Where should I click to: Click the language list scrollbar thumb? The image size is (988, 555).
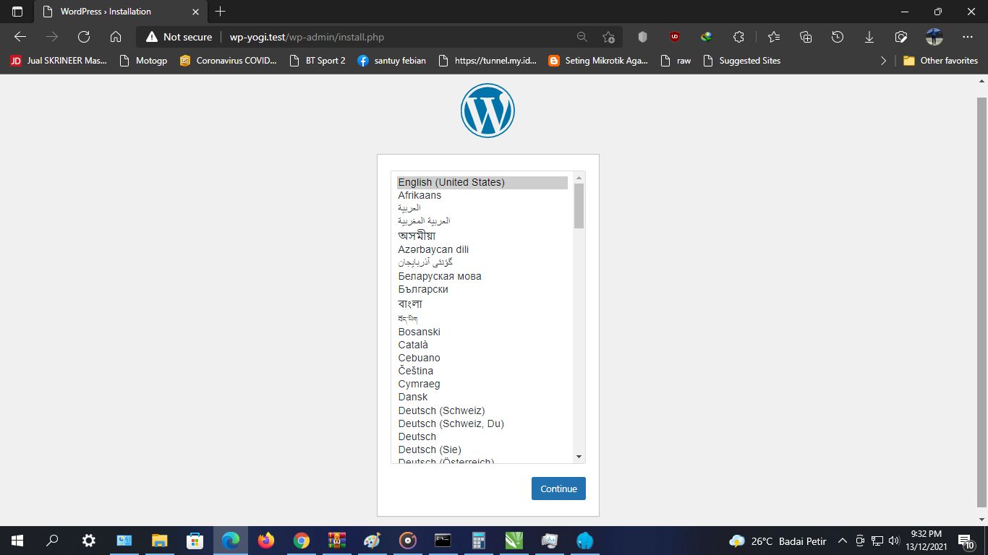point(579,206)
